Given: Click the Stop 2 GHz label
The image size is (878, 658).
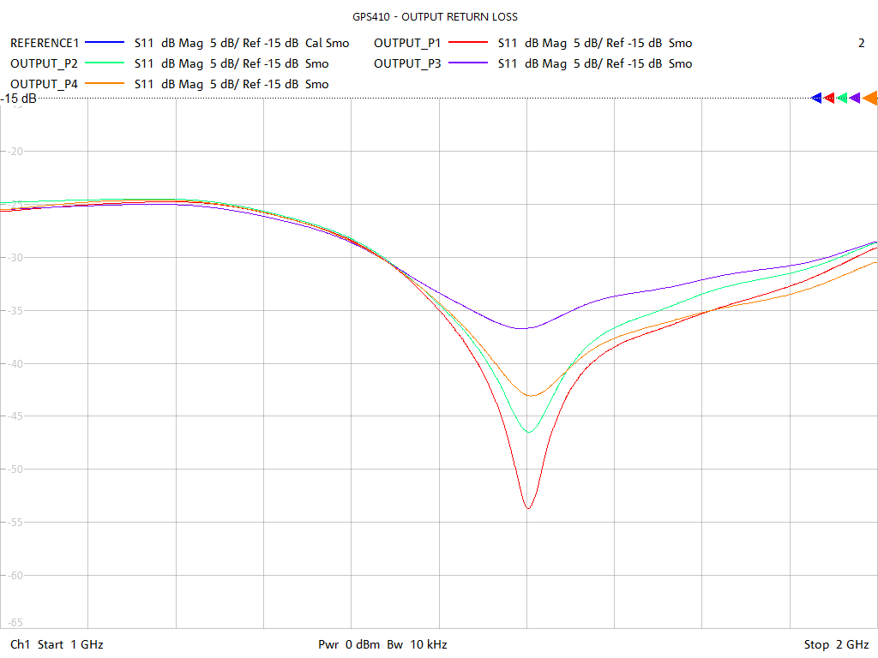Looking at the screenshot, I should coord(837,644).
